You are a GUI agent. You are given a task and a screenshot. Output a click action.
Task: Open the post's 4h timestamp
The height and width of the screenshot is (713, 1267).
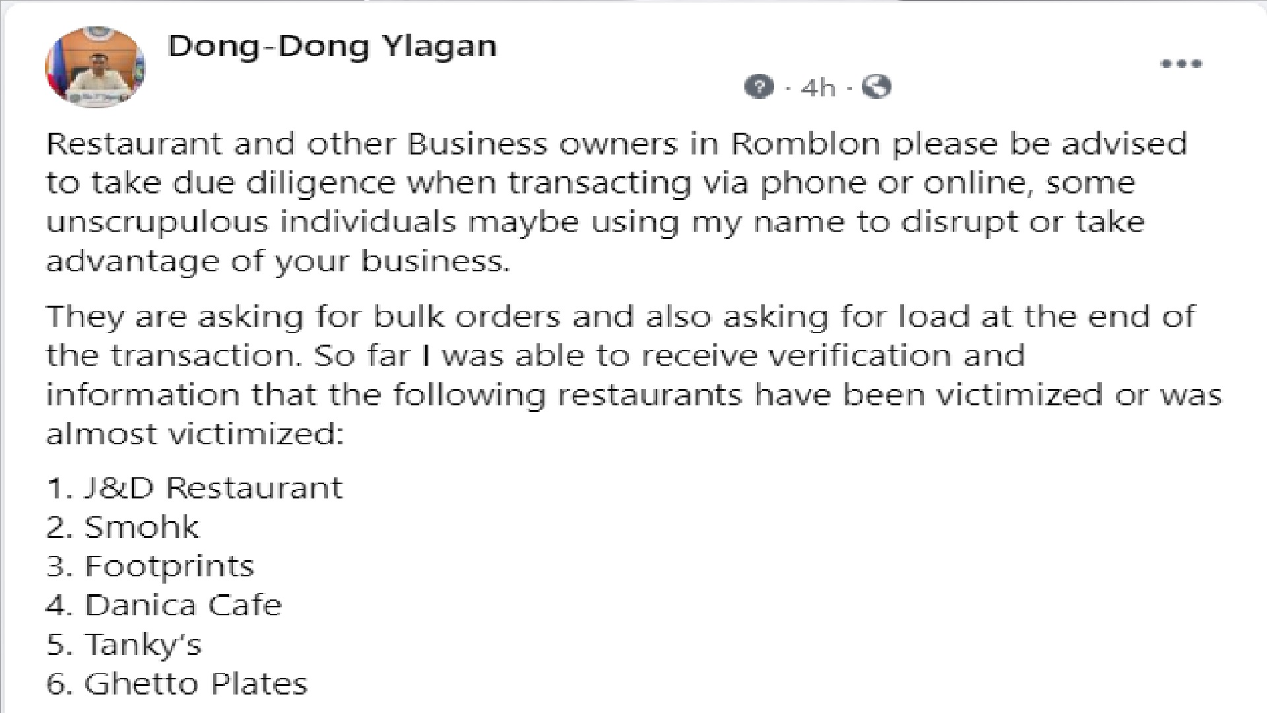point(818,87)
